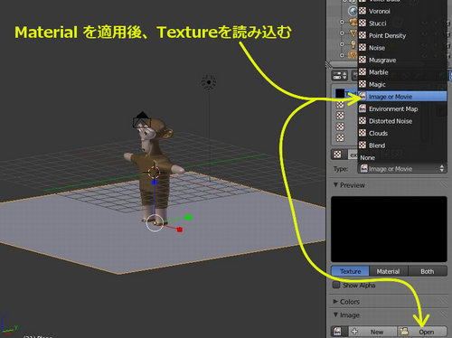Click the Marble texture icon

[x=363, y=72]
